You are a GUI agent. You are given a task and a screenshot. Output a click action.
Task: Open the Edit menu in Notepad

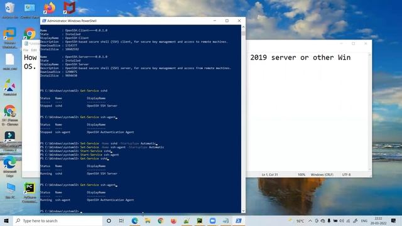coord(34,50)
